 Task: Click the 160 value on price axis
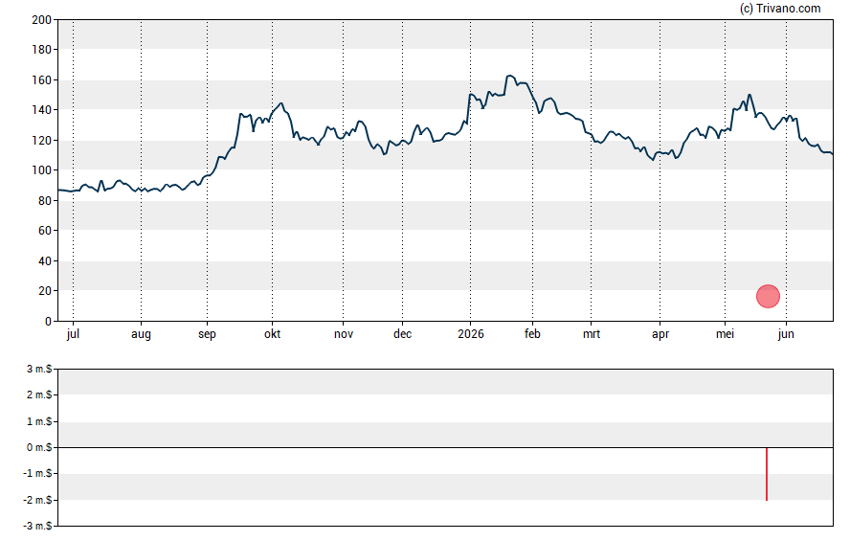click(42, 80)
